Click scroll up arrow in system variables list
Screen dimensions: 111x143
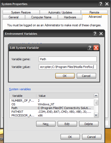pos(96,96)
